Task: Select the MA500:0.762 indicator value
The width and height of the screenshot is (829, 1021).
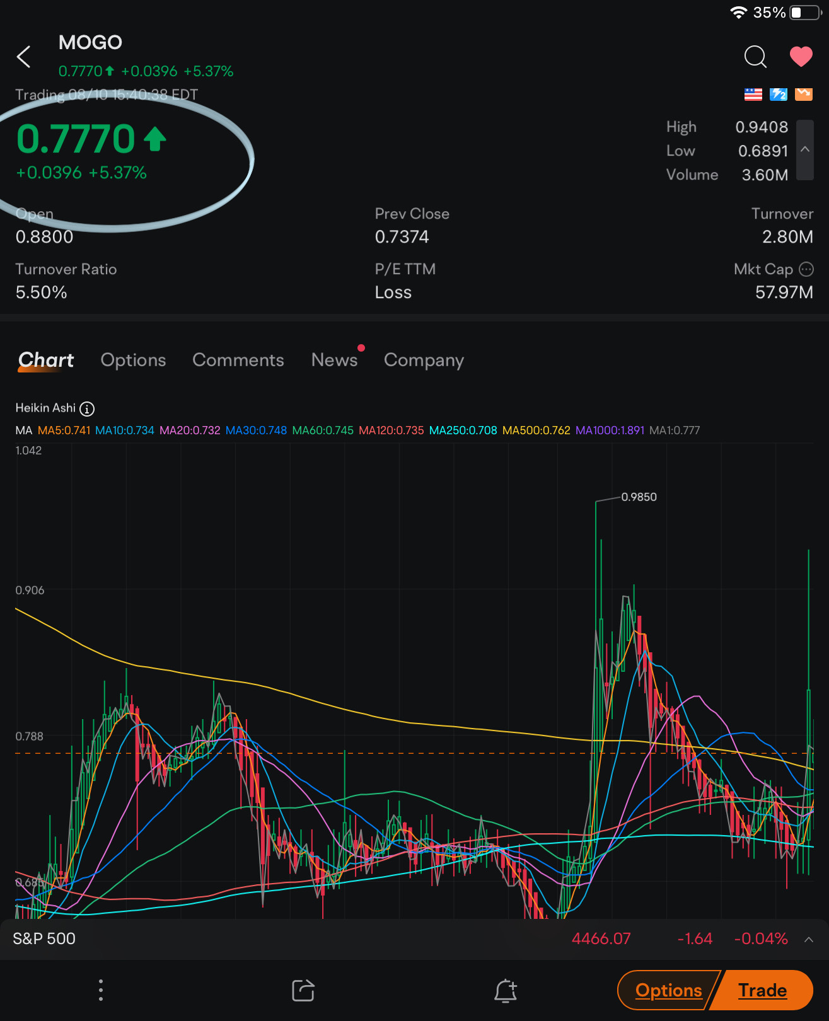Action: [536, 430]
